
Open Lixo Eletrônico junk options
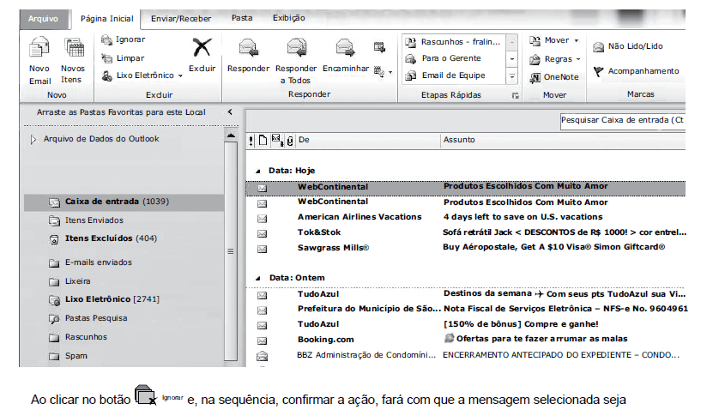coord(143,75)
